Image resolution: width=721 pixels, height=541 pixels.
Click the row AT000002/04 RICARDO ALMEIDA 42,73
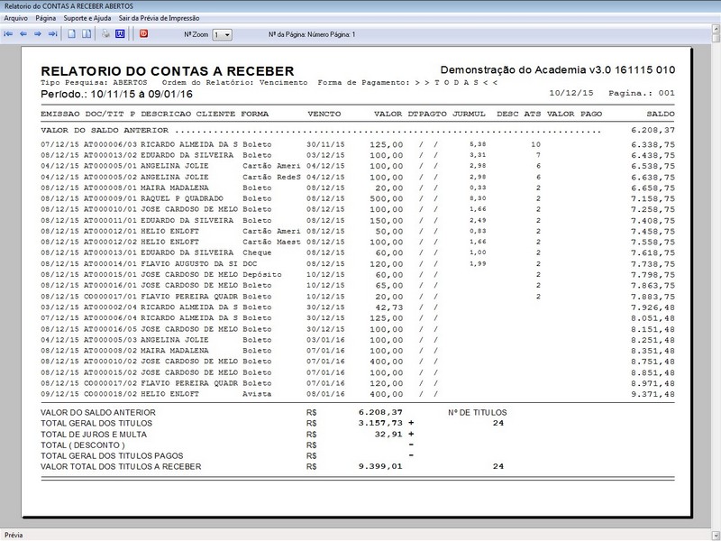pyautogui.click(x=358, y=307)
